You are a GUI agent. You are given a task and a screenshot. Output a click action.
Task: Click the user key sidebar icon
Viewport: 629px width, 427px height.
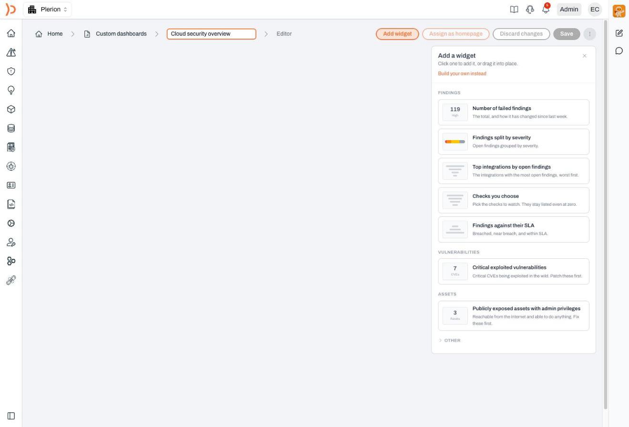coord(11,242)
